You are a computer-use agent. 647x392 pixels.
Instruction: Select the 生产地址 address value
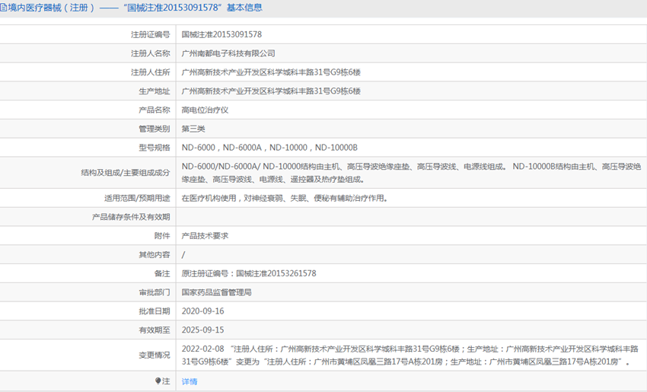(x=271, y=91)
